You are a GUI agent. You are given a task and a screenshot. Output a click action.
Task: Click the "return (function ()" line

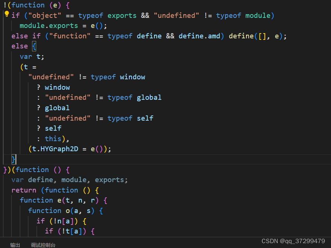coord(55,190)
